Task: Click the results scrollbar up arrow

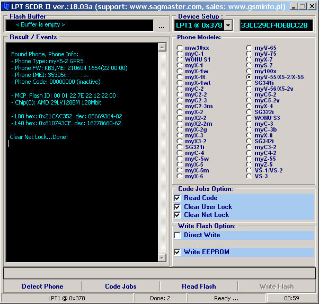Action: [162, 47]
